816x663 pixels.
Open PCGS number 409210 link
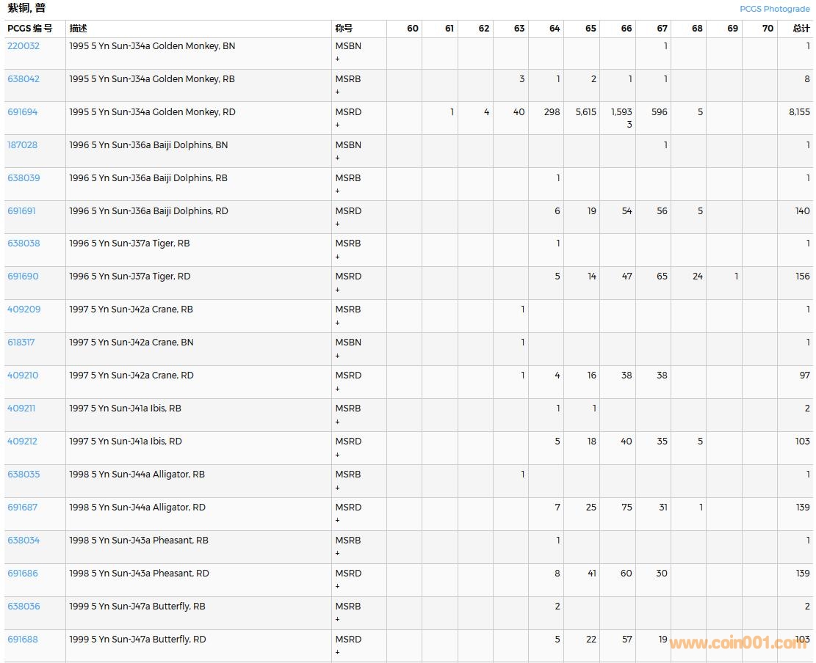[23, 376]
